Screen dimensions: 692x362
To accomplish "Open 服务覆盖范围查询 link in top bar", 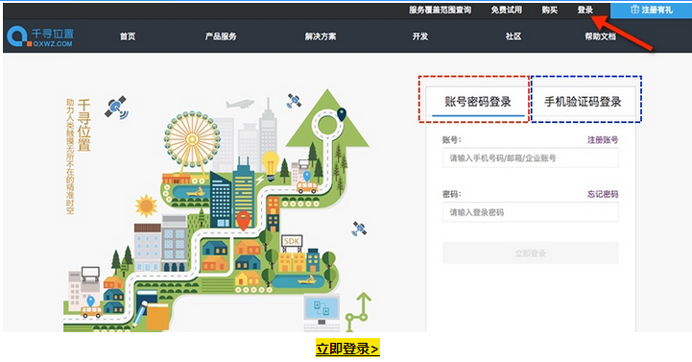I will click(x=440, y=10).
